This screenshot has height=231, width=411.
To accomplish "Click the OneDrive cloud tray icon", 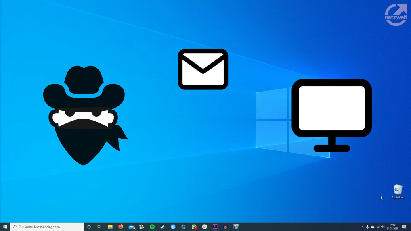I will 373,227.
